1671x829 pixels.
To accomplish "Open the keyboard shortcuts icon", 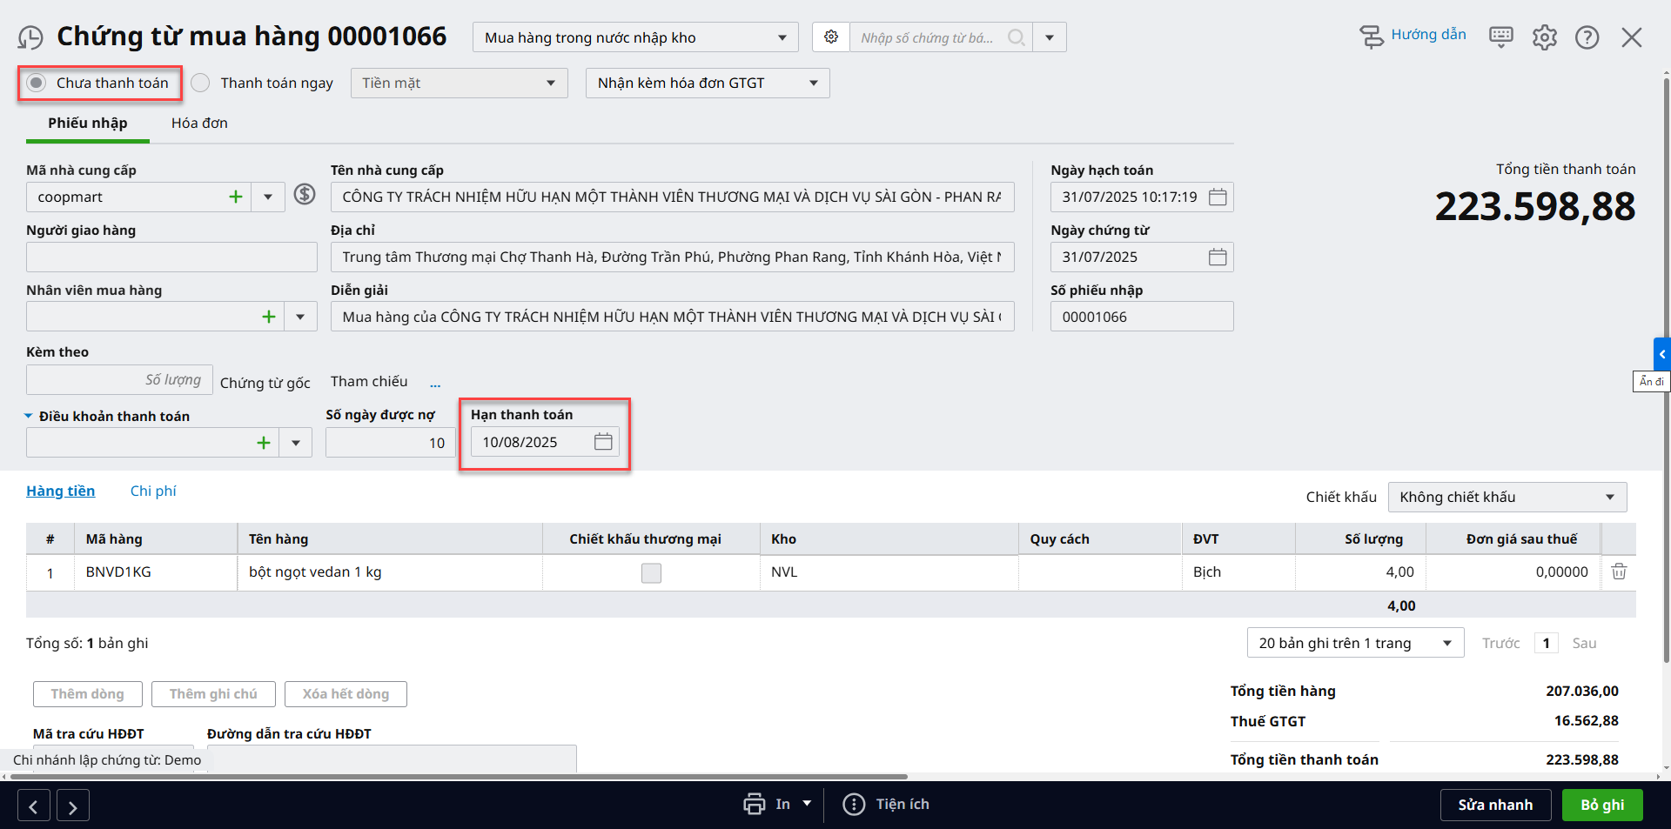I will click(x=1500, y=37).
